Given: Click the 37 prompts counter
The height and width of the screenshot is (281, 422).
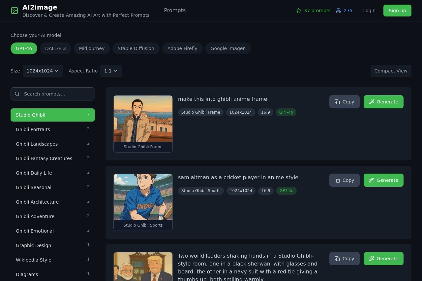Looking at the screenshot, I should (313, 11).
